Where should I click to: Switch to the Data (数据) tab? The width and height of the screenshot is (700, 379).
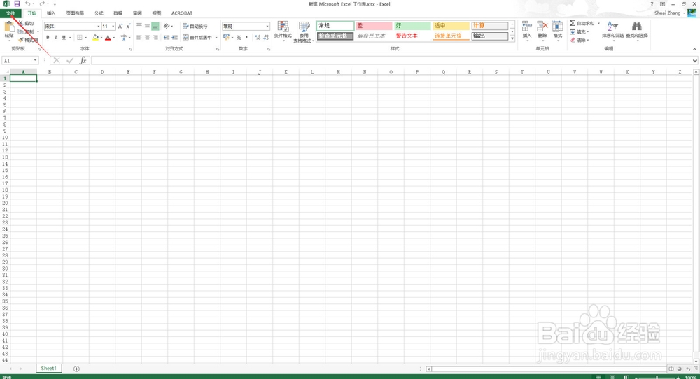click(x=118, y=13)
